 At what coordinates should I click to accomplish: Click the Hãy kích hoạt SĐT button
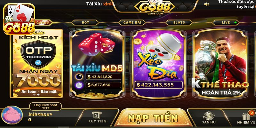45,107
